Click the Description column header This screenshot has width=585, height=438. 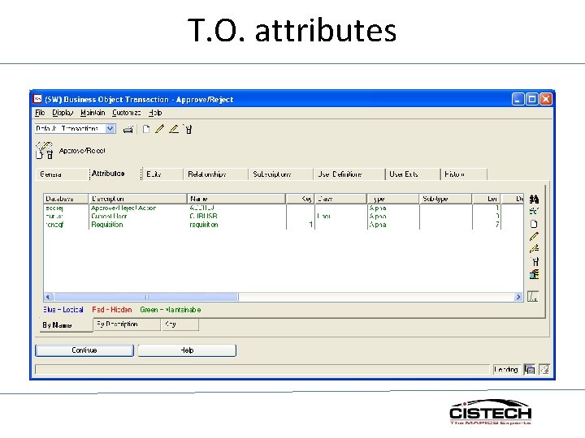137,199
